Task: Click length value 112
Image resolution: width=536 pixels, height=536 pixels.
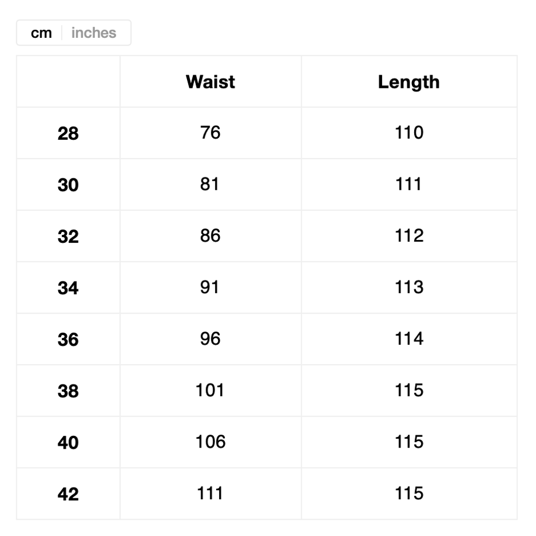Action: click(x=409, y=235)
